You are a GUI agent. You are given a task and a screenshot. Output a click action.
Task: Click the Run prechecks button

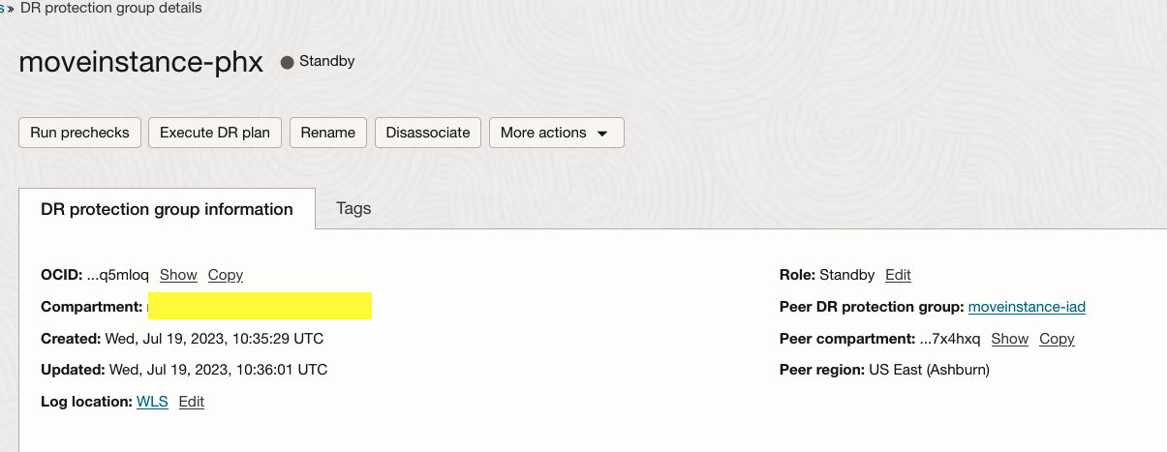tap(79, 133)
